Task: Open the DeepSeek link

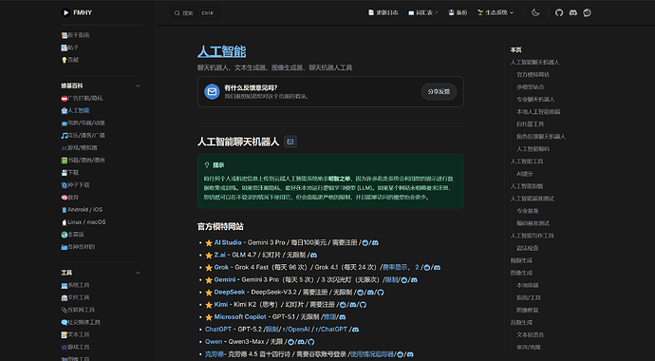Action: 230,293
